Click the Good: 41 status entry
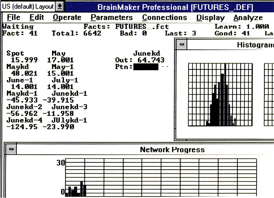Screen dimensions: 274x198 pyautogui.click(x=232, y=33)
